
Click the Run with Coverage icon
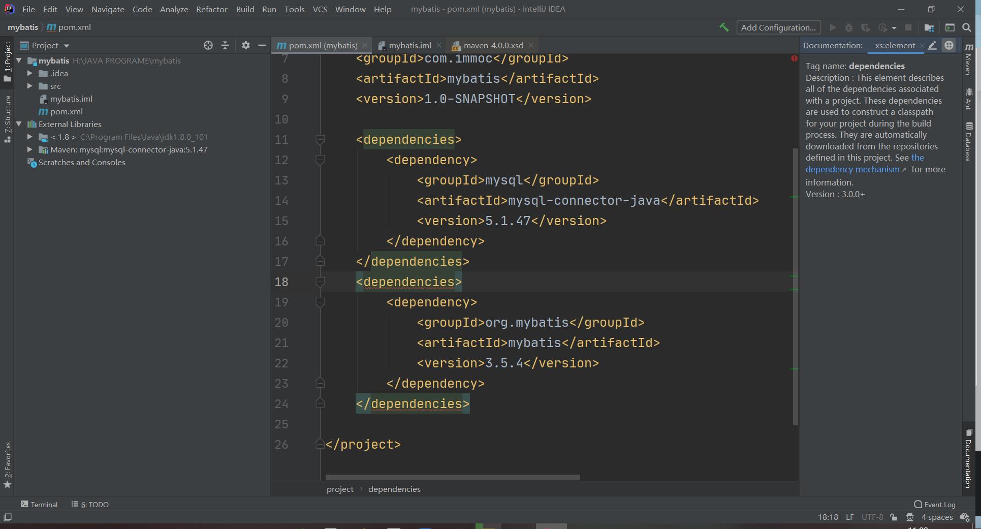[866, 27]
